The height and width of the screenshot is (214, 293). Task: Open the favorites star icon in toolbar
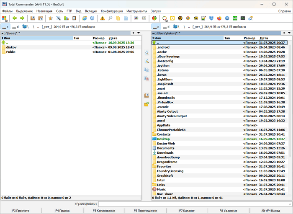tap(51, 18)
